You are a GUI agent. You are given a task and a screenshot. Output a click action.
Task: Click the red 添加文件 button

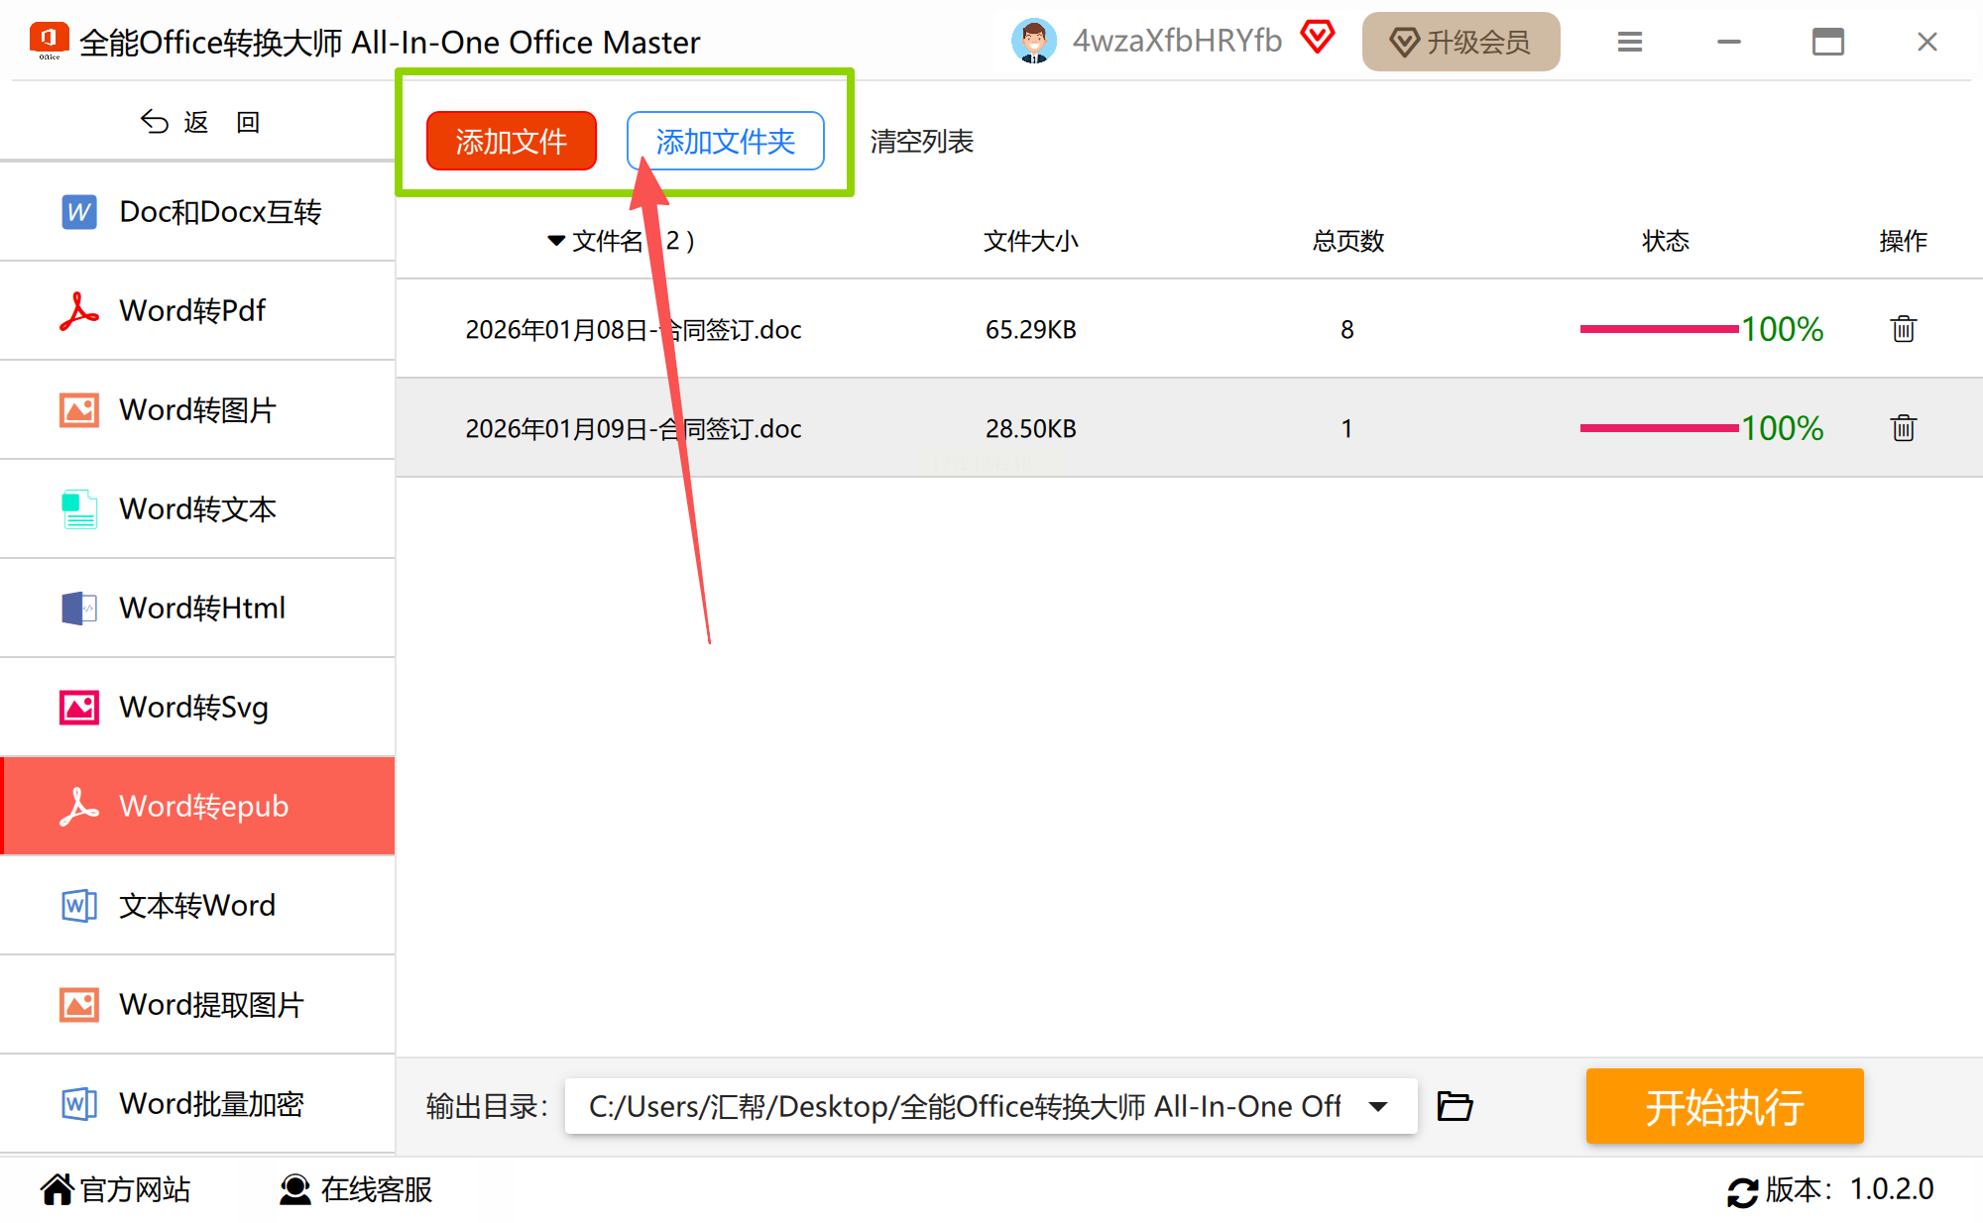[x=511, y=142]
